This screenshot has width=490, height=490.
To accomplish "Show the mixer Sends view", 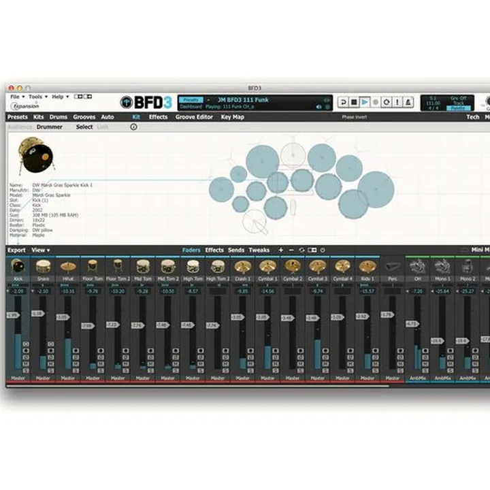I will click(236, 250).
